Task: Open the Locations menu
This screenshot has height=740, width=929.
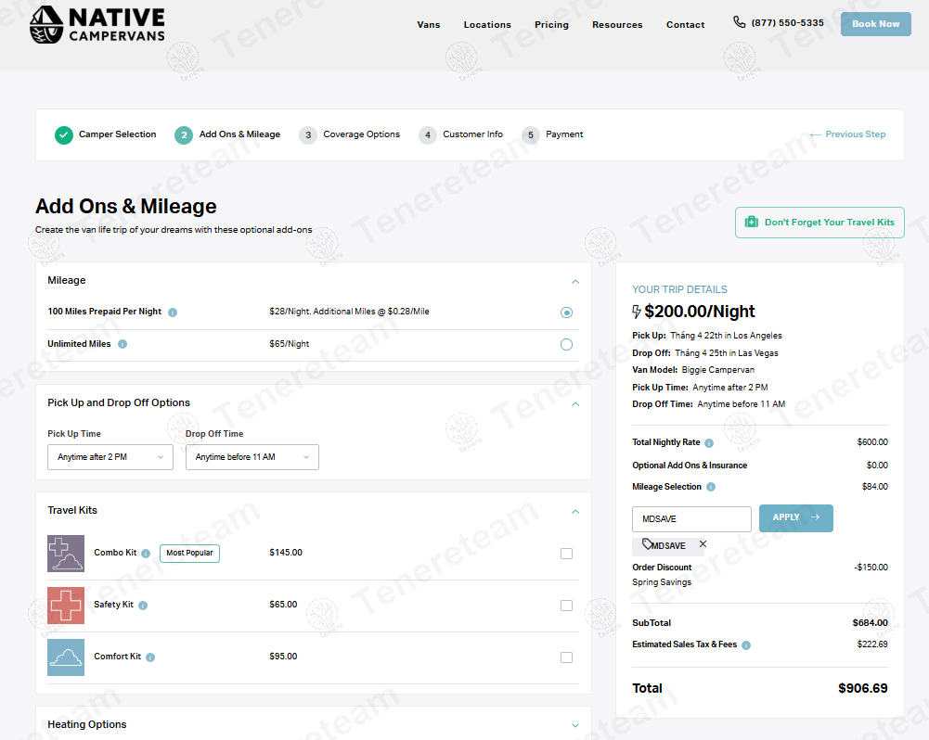Action: coord(487,25)
